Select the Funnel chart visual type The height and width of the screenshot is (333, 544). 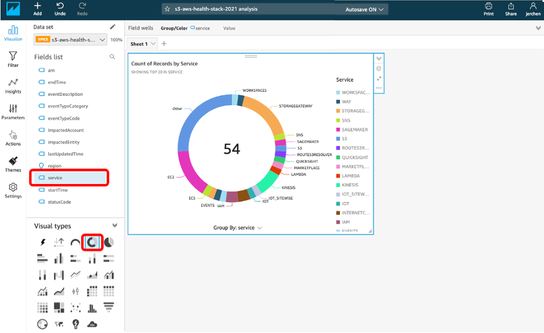tap(109, 307)
